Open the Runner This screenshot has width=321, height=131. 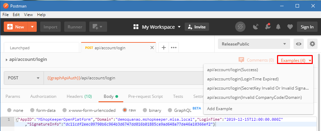pyautogui.click(x=75, y=27)
